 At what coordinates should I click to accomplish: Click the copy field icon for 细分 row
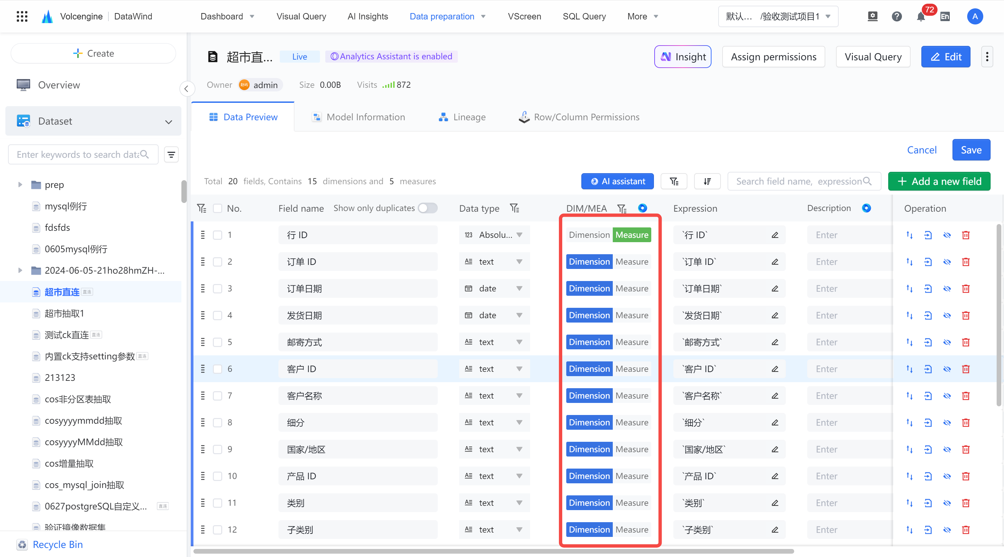coord(928,422)
